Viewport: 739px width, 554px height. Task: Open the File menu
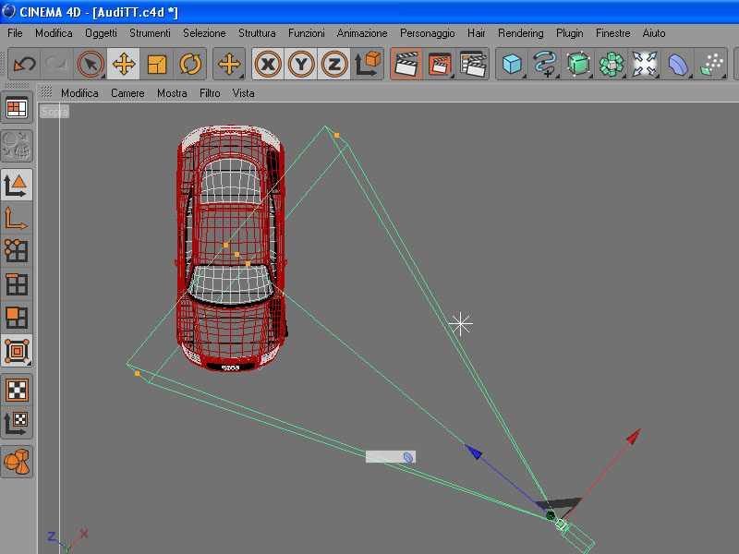[x=15, y=33]
